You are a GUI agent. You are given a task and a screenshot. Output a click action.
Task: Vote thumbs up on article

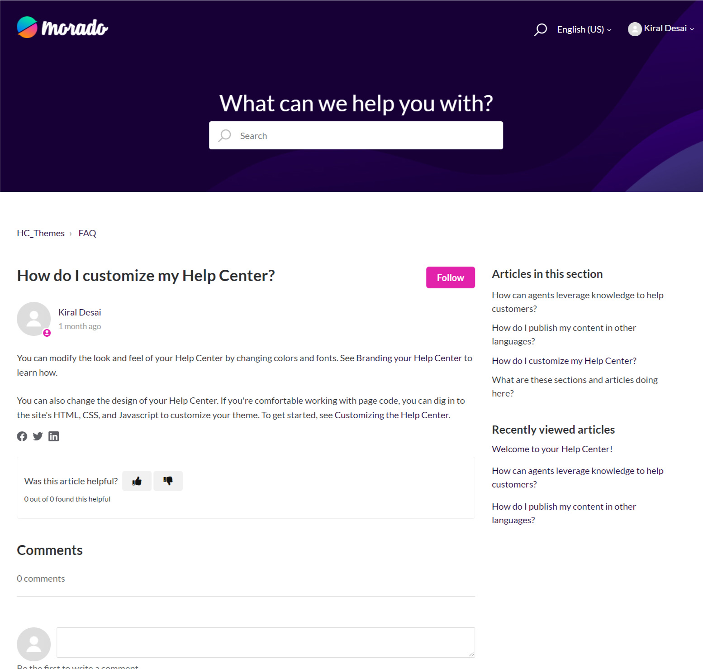(137, 481)
